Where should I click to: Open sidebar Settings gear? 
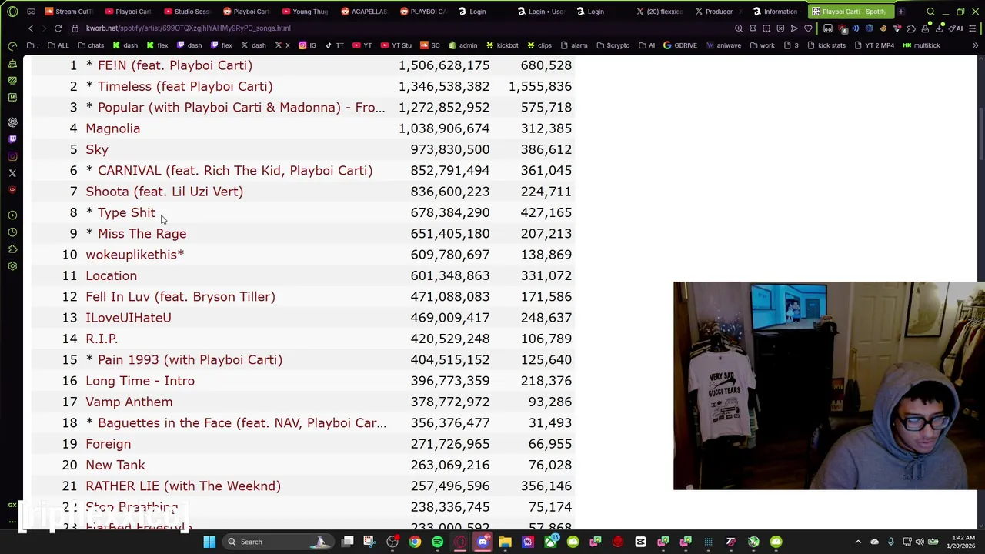[12, 266]
